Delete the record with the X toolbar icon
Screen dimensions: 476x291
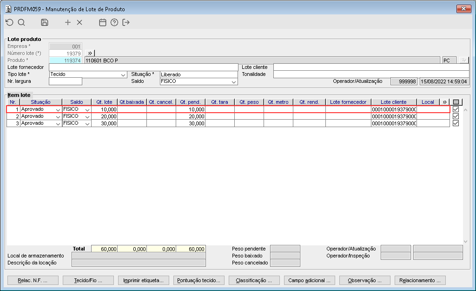pos(79,22)
